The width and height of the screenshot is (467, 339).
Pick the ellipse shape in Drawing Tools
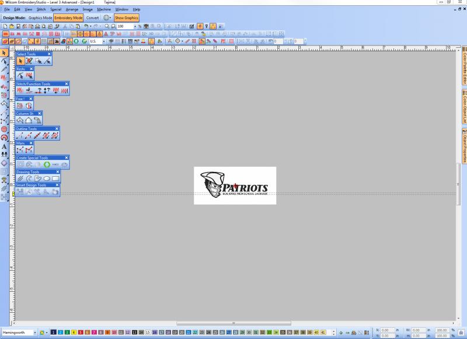pos(47,179)
